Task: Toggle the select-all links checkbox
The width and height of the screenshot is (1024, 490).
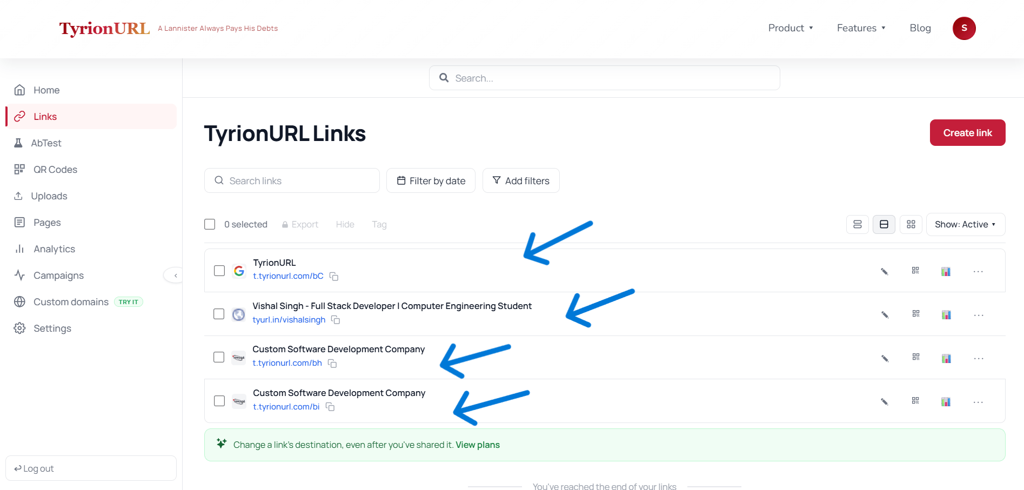Action: coord(210,224)
